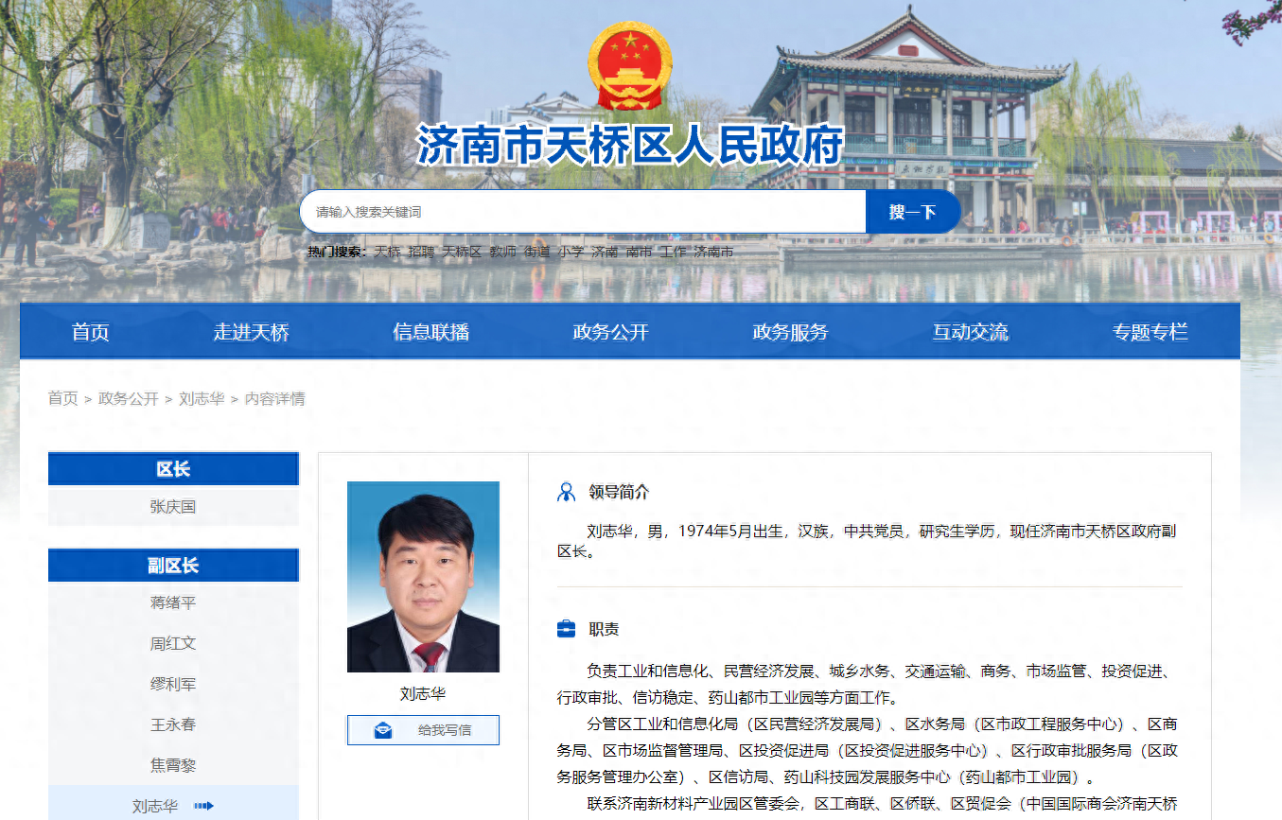Click the person icon beside 领导简介

pyautogui.click(x=565, y=491)
